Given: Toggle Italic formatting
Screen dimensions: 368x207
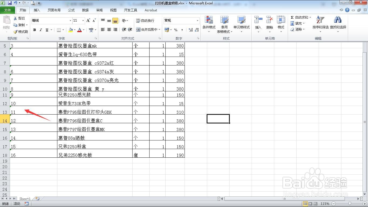Looking at the screenshot, I should (x=41, y=30).
